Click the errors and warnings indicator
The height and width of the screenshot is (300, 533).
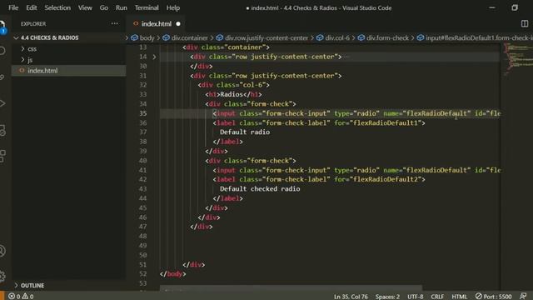[21, 297]
